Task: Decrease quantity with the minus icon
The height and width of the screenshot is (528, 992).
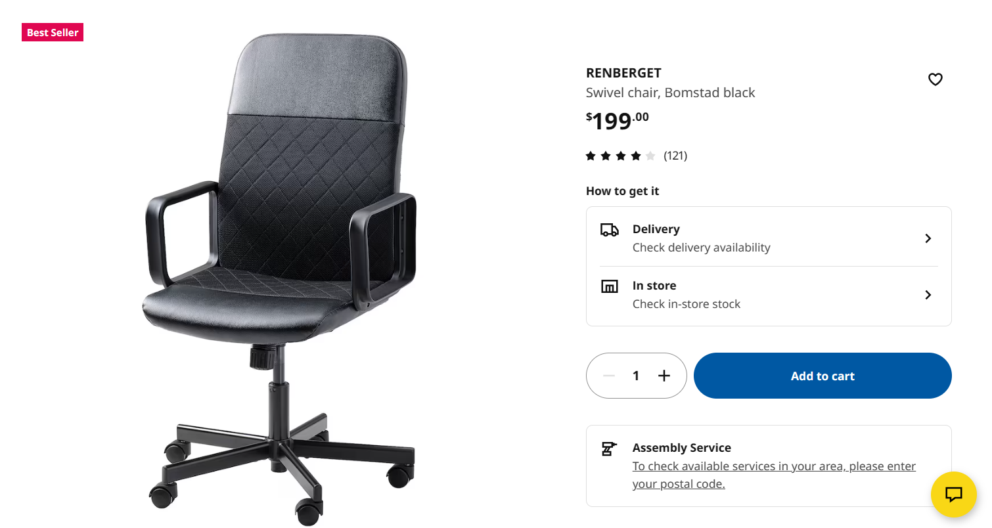Action: point(609,376)
